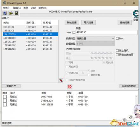
Task: Click the open folder toolbar icon
Action: [11, 13]
